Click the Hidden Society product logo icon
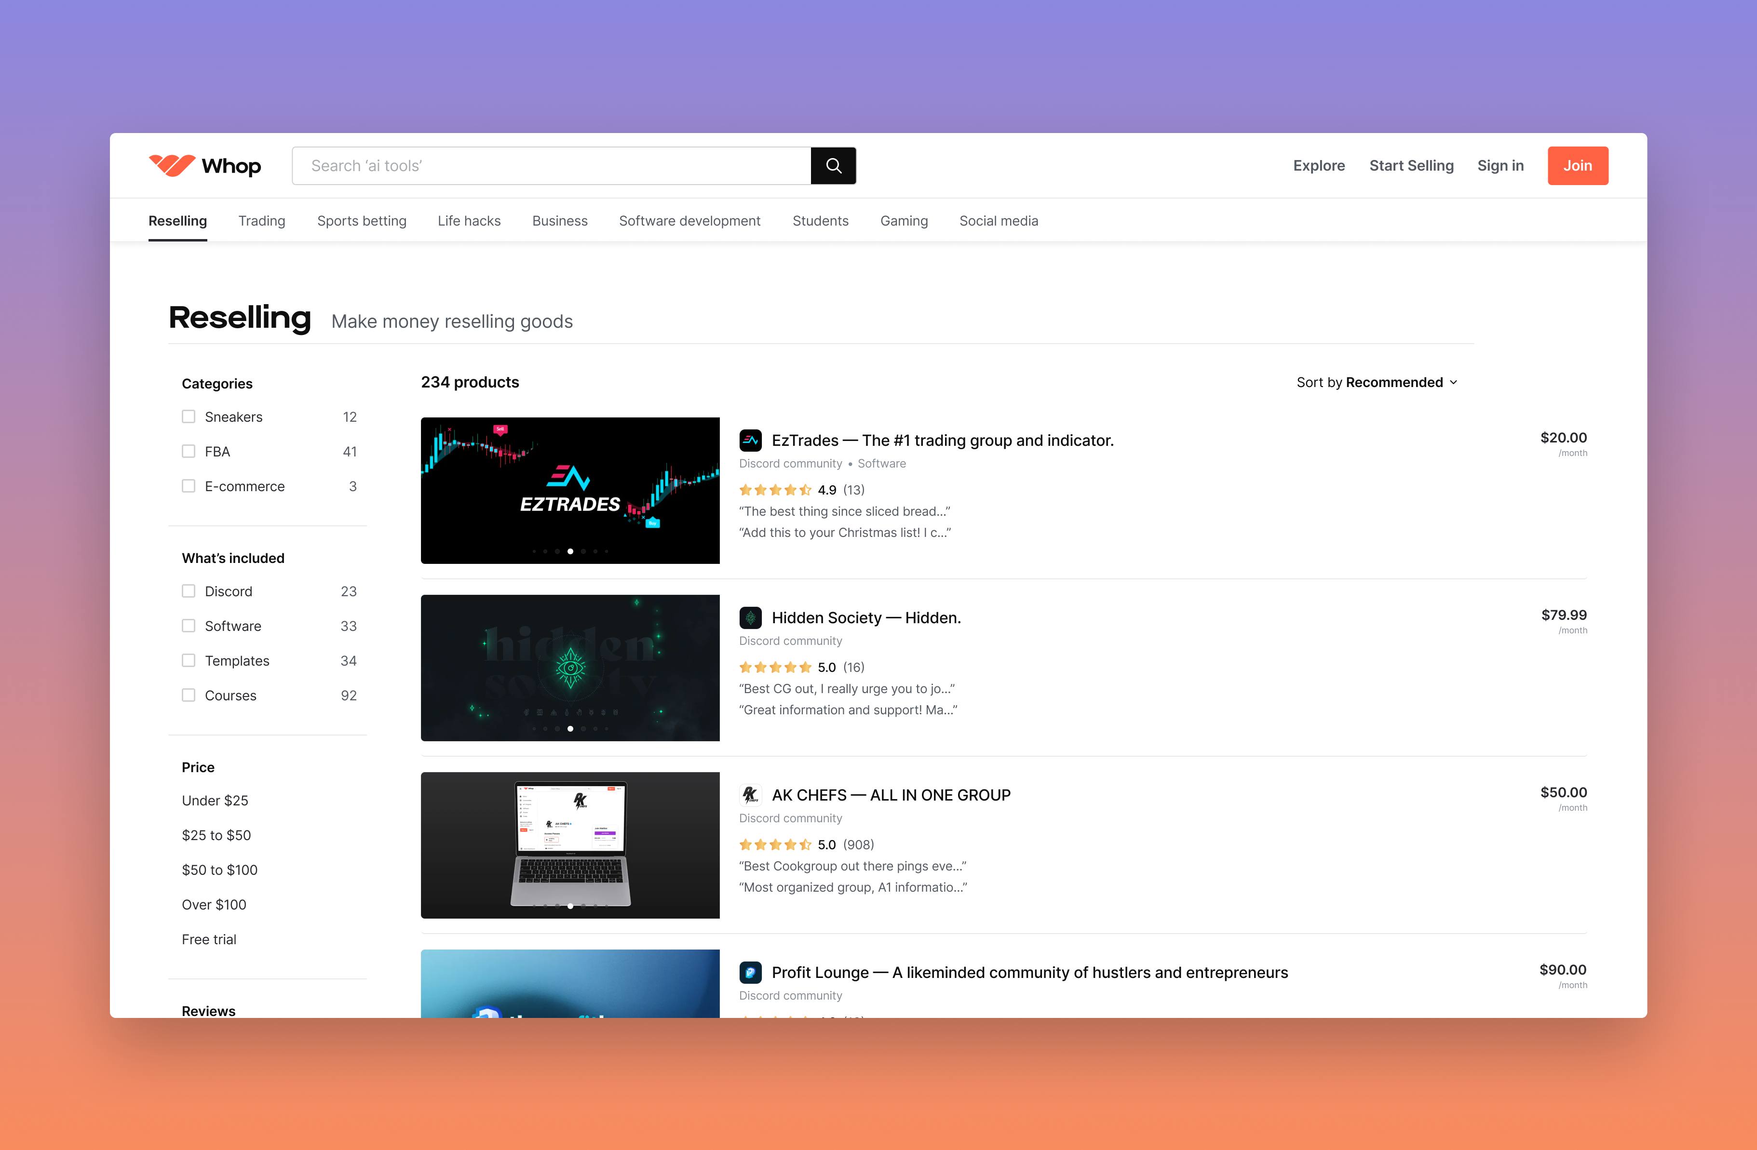Viewport: 1757px width, 1150px height. (x=750, y=618)
